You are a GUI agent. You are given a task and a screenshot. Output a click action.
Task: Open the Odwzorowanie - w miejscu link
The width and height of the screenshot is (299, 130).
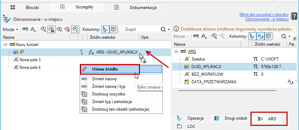click(x=267, y=19)
